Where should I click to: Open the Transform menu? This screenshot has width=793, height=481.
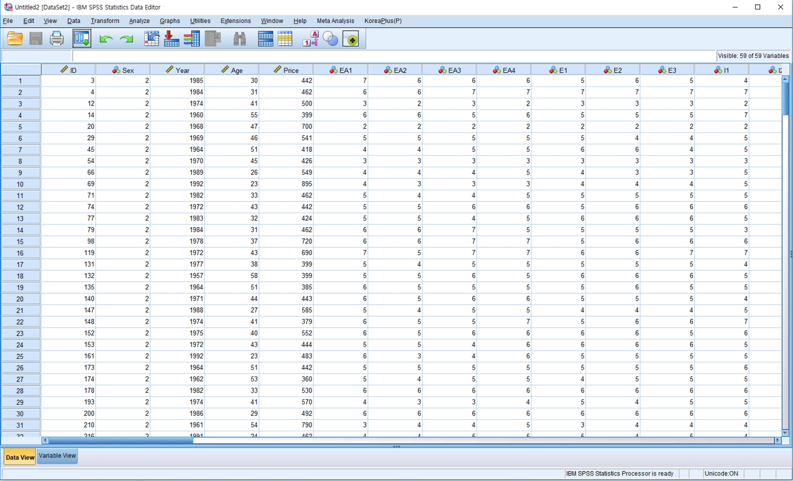click(x=105, y=21)
